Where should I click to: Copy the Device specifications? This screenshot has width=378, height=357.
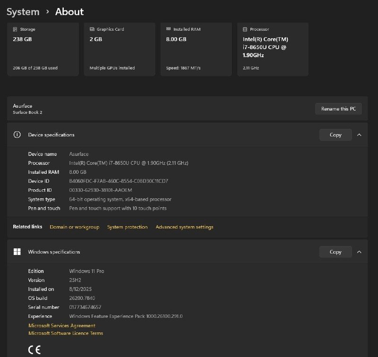coord(335,135)
